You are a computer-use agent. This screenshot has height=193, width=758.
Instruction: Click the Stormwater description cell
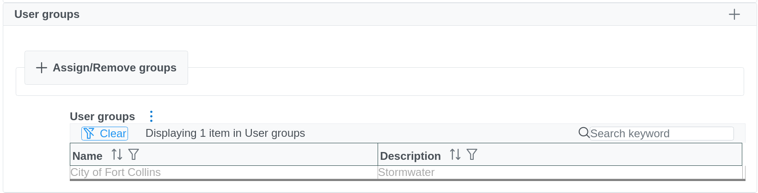point(406,172)
